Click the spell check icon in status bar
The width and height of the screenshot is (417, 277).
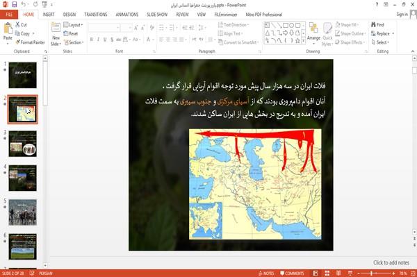(x=32, y=273)
